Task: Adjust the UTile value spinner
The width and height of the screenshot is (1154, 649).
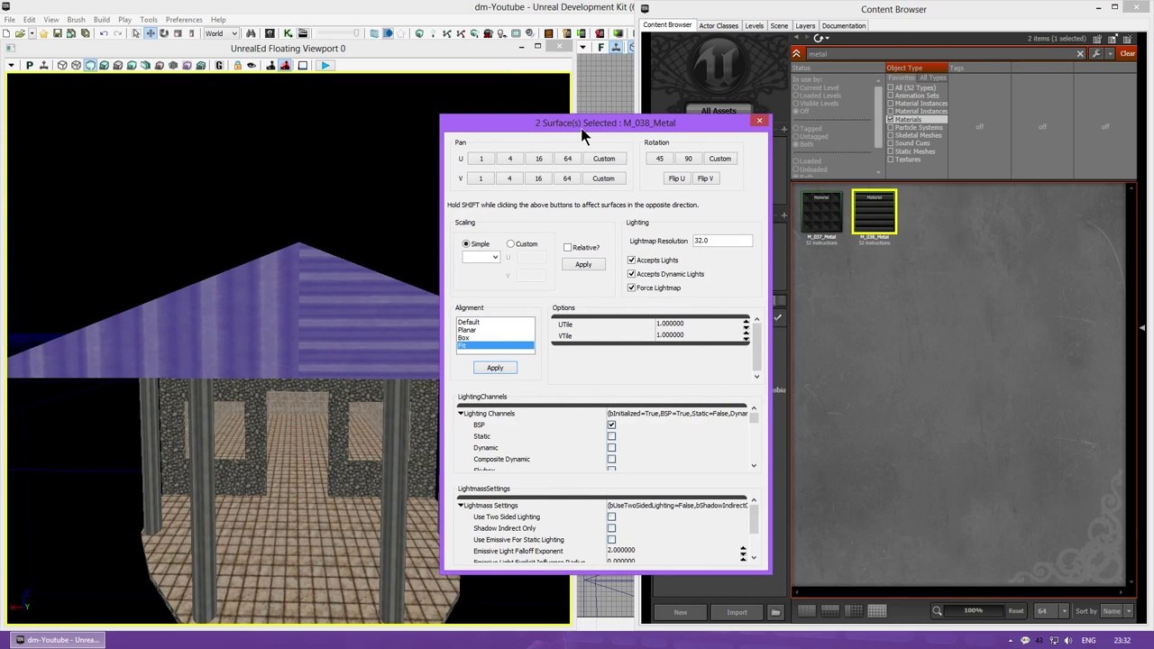Action: click(746, 324)
